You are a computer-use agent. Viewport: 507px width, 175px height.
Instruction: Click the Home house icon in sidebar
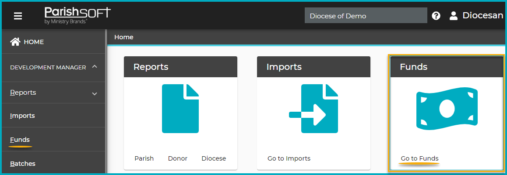(15, 41)
